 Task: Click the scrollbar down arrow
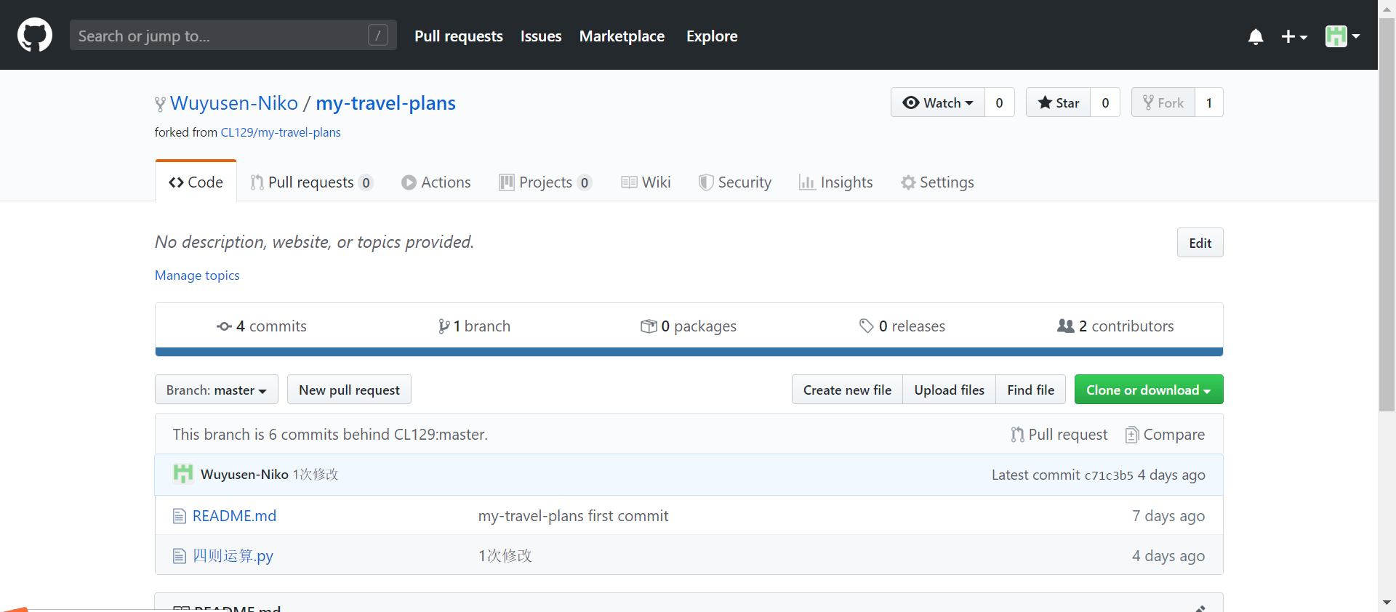(x=1387, y=603)
